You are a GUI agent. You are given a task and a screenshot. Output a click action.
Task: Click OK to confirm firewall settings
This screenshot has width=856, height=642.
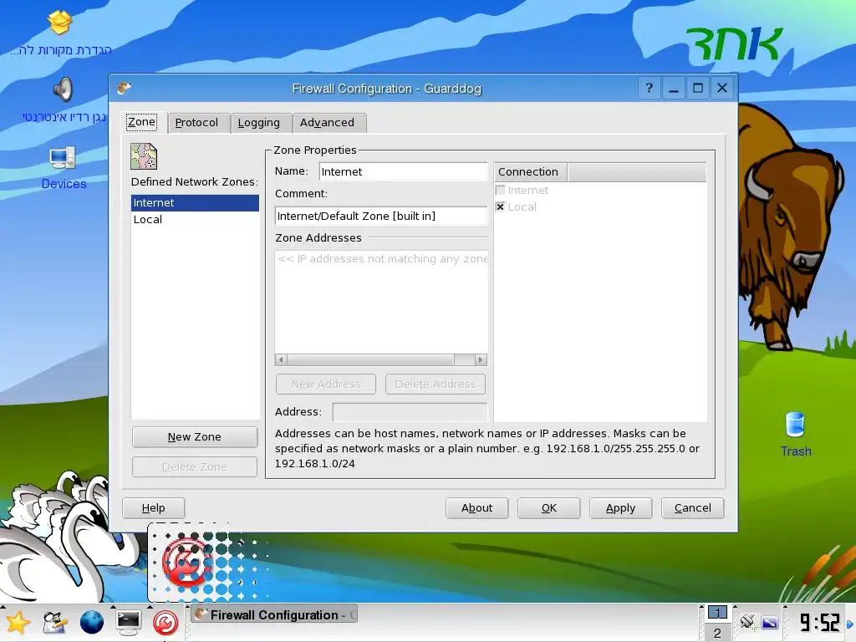tap(548, 507)
